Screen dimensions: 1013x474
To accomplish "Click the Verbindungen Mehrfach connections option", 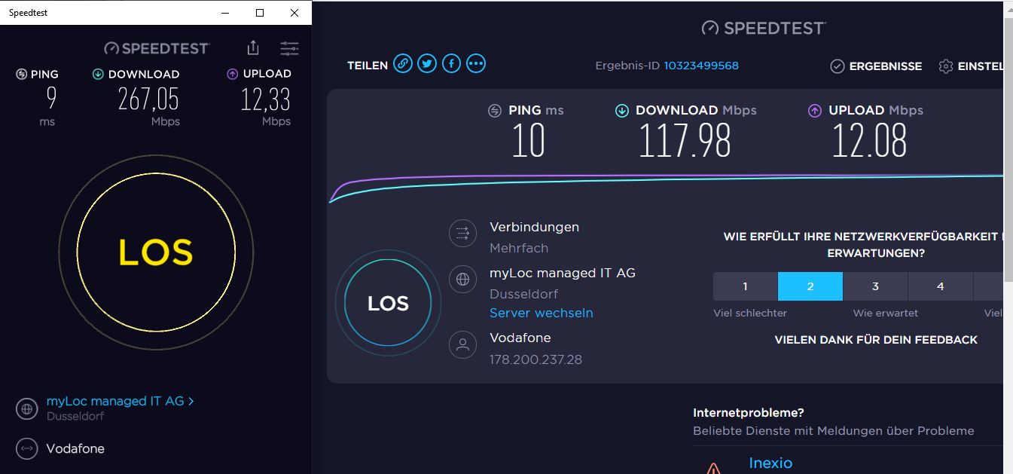I will coord(534,227).
